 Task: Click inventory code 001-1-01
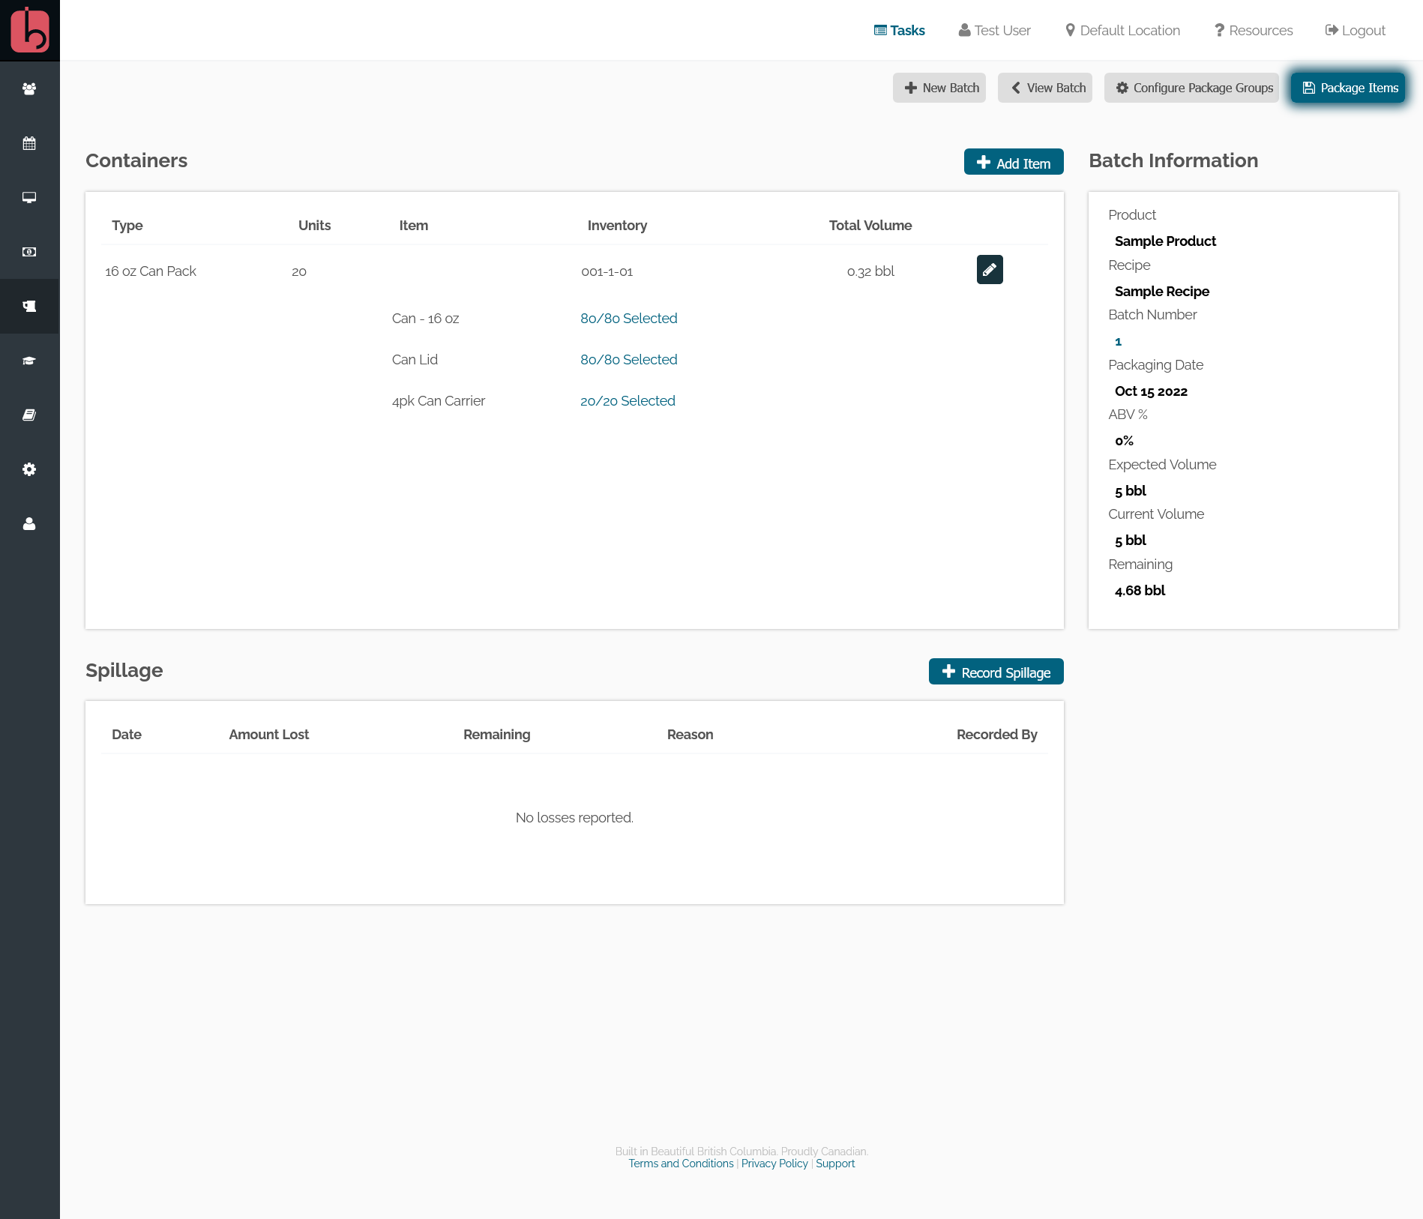607,271
